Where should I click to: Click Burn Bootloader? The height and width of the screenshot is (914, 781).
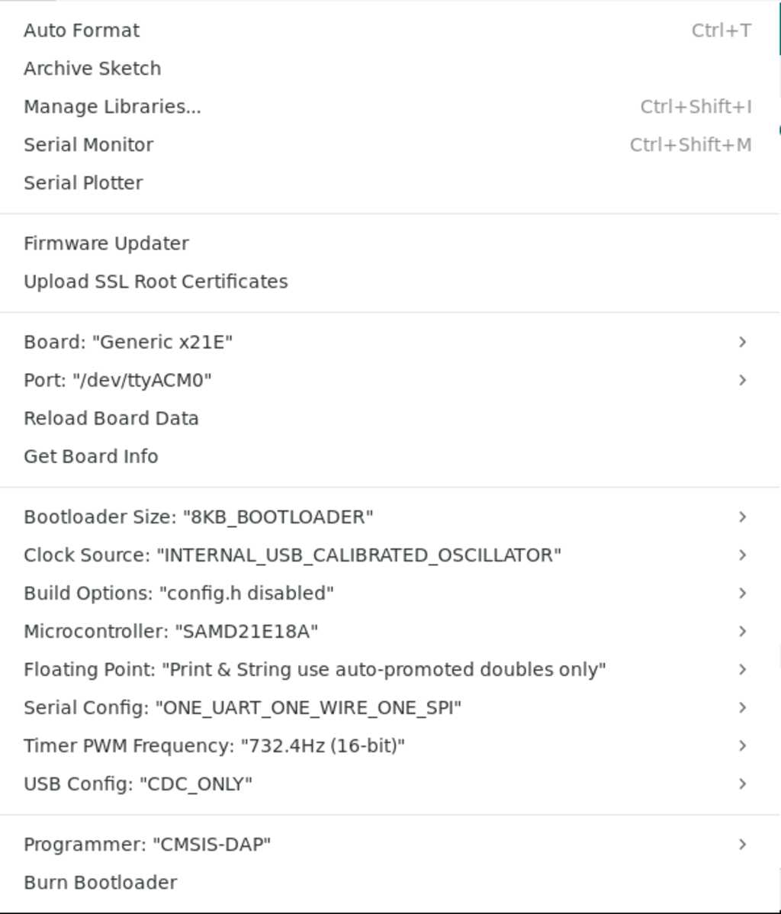100,882
